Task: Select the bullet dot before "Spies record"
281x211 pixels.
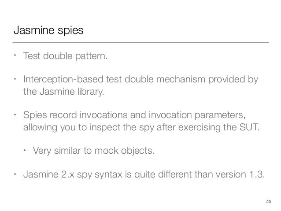Action: coord(15,115)
